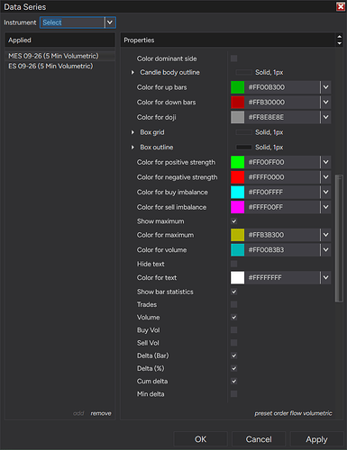Open the Color for text dropdown
Image resolution: width=347 pixels, height=450 pixels.
click(x=325, y=277)
